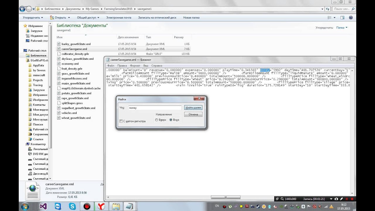Click Записать на оптический диск button
The image size is (375, 211).
[157, 18]
